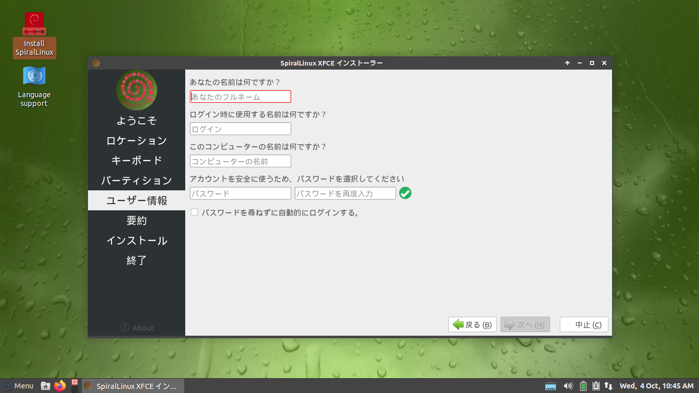Open the Language support desktop icon
Image resolution: width=699 pixels, height=393 pixels.
coord(34,86)
